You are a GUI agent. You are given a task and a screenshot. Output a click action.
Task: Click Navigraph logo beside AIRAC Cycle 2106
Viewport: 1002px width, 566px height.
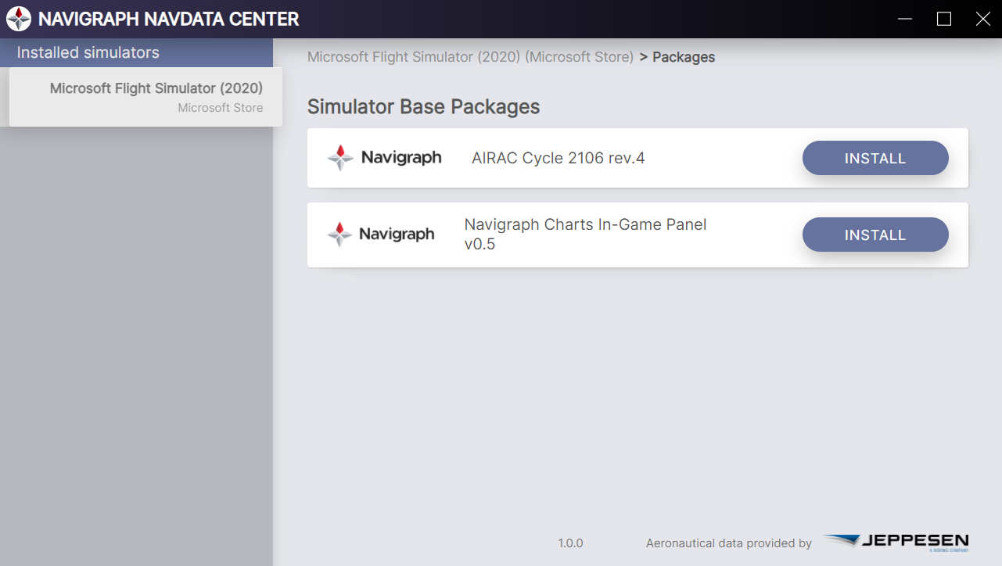click(384, 158)
